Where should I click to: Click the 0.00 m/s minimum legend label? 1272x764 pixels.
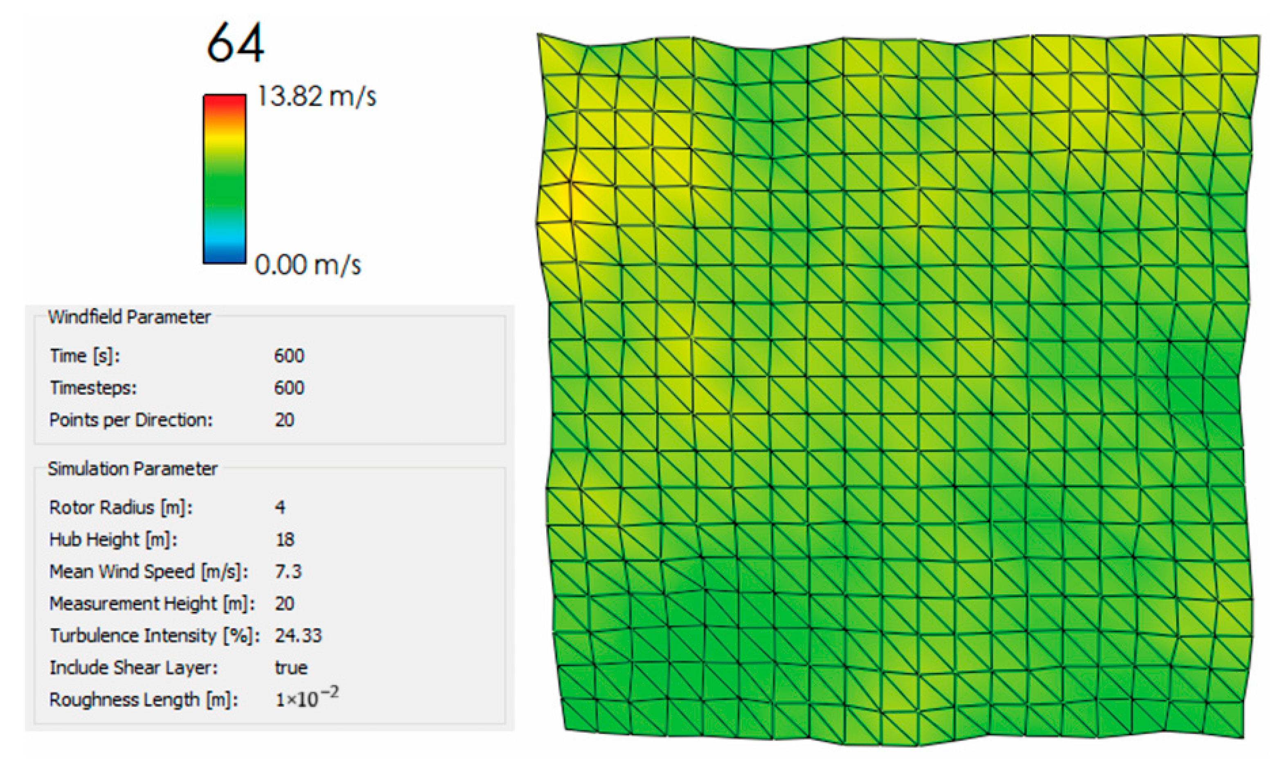coord(308,265)
